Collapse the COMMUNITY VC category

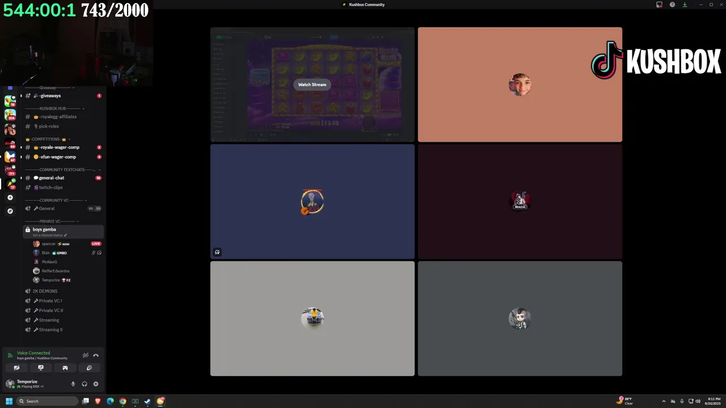tap(56, 200)
